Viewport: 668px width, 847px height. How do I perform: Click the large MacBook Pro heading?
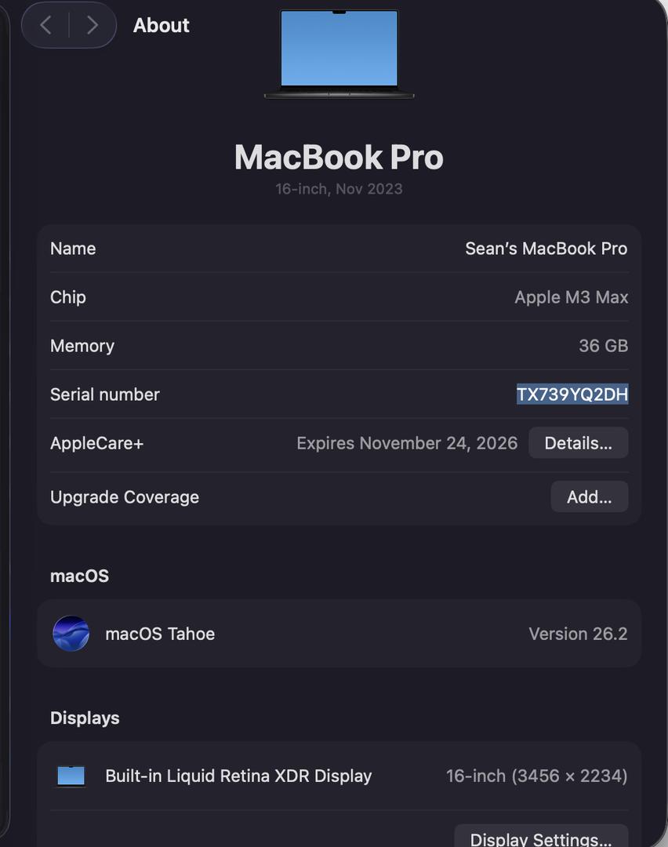(339, 158)
